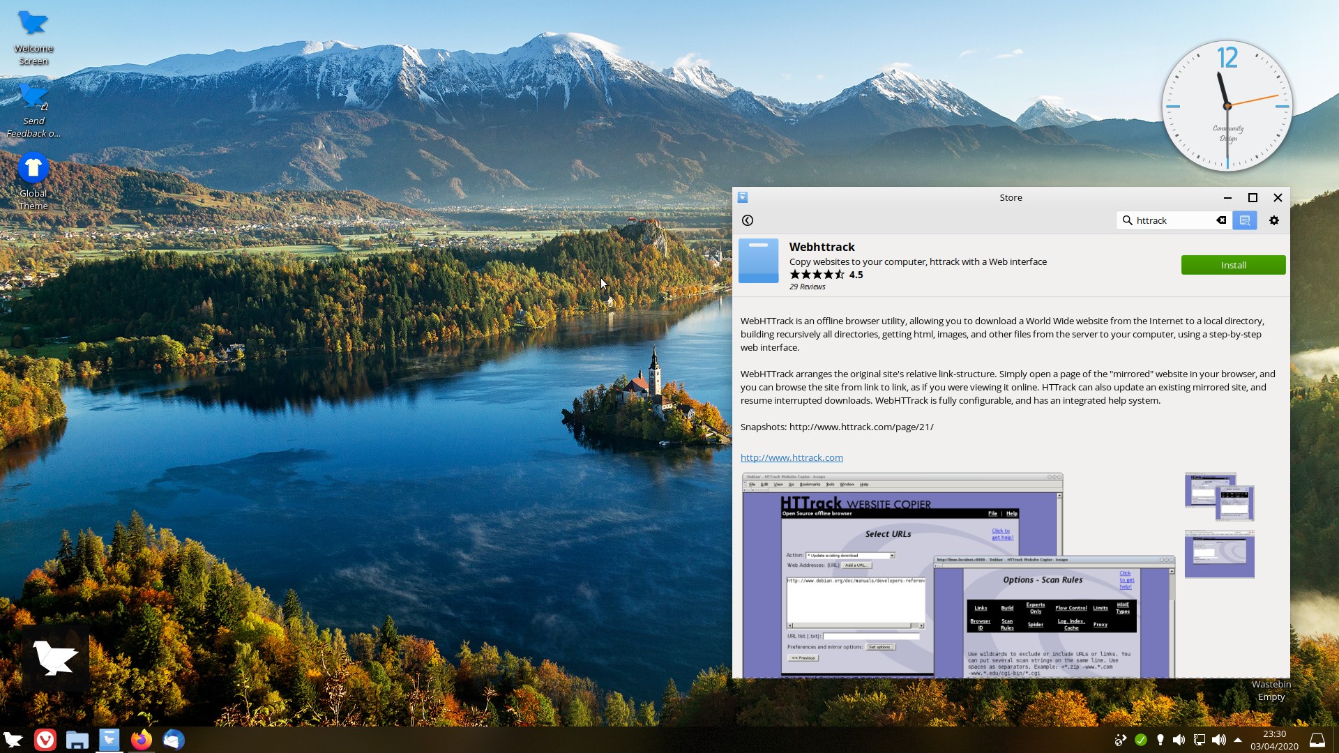The width and height of the screenshot is (1339, 753).
Task: Open the httrack.com website link
Action: click(792, 457)
